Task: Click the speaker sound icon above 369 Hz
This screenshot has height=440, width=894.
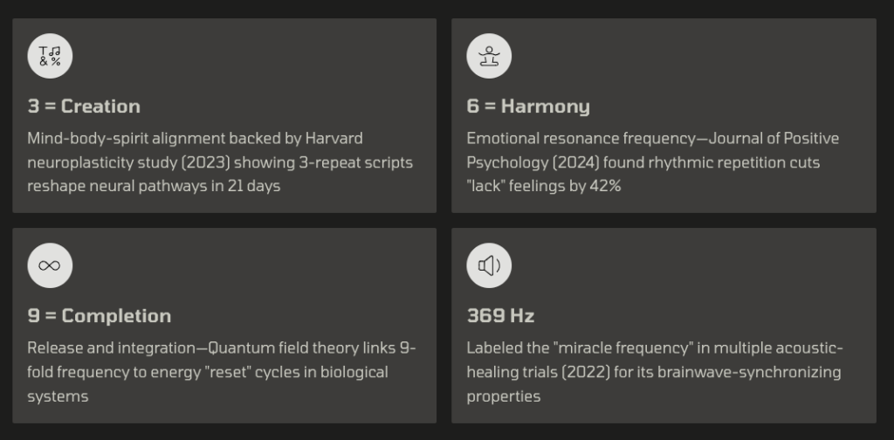Action: (489, 266)
